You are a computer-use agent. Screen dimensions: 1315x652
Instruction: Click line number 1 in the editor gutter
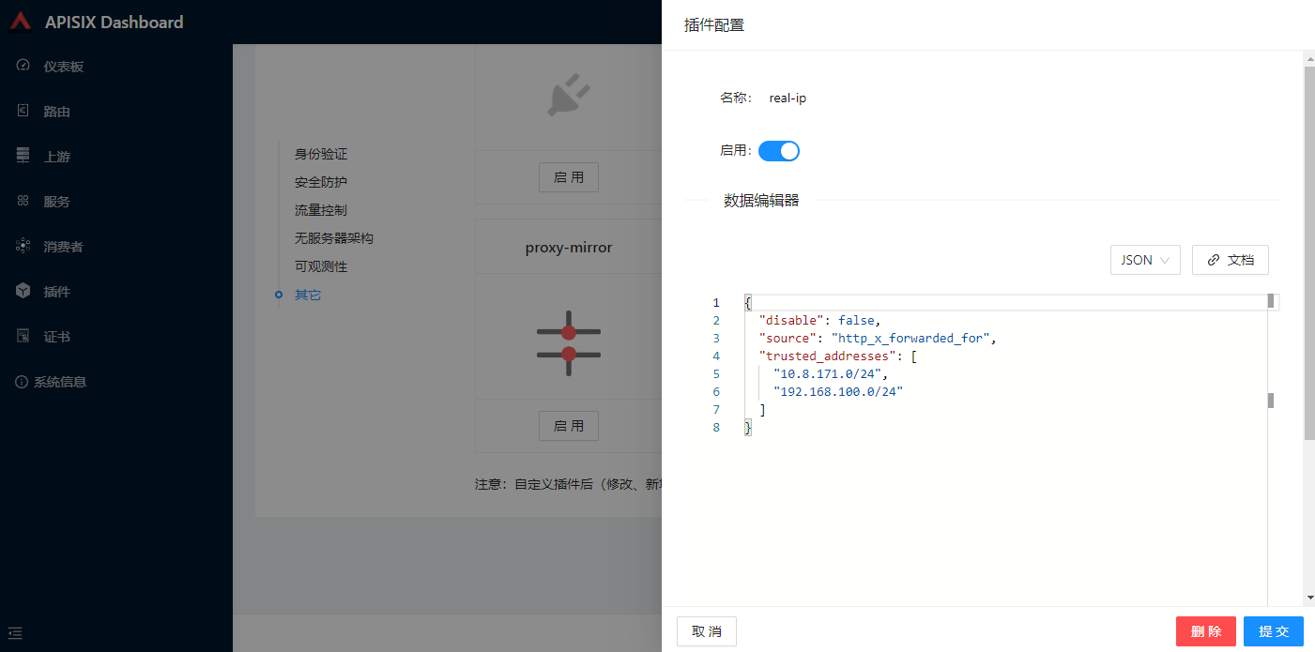click(716, 302)
